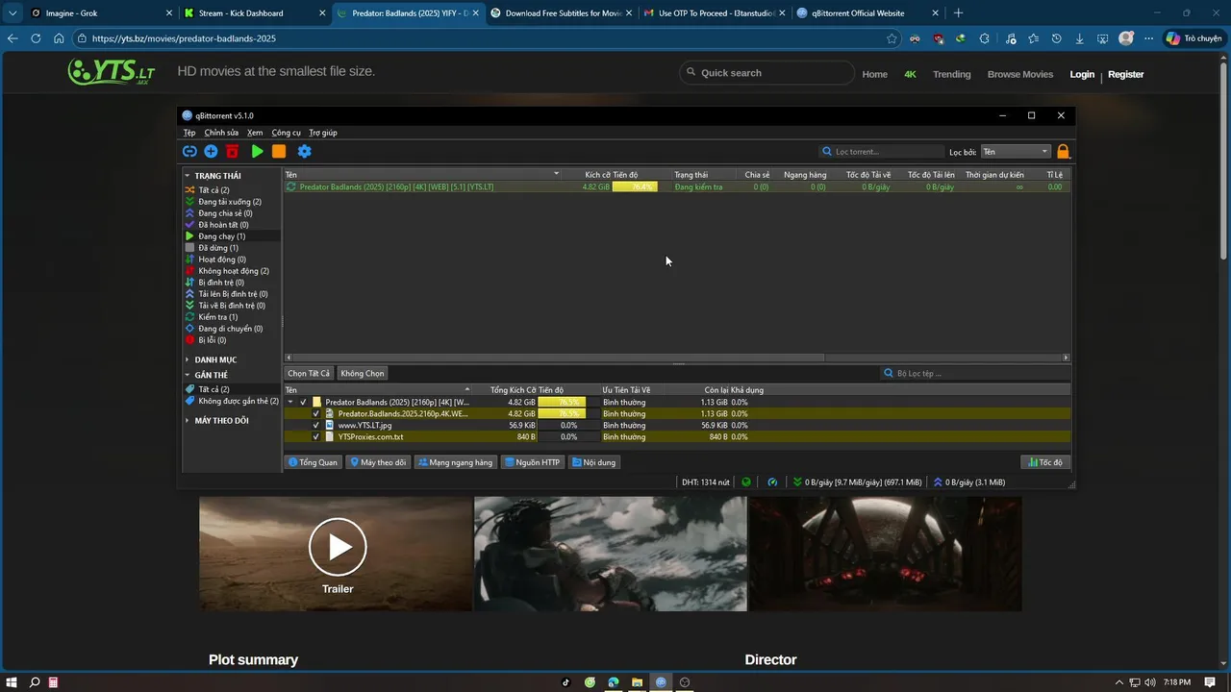Image resolution: width=1231 pixels, height=692 pixels.
Task: Open the Công cụ menu
Action: pos(287,133)
